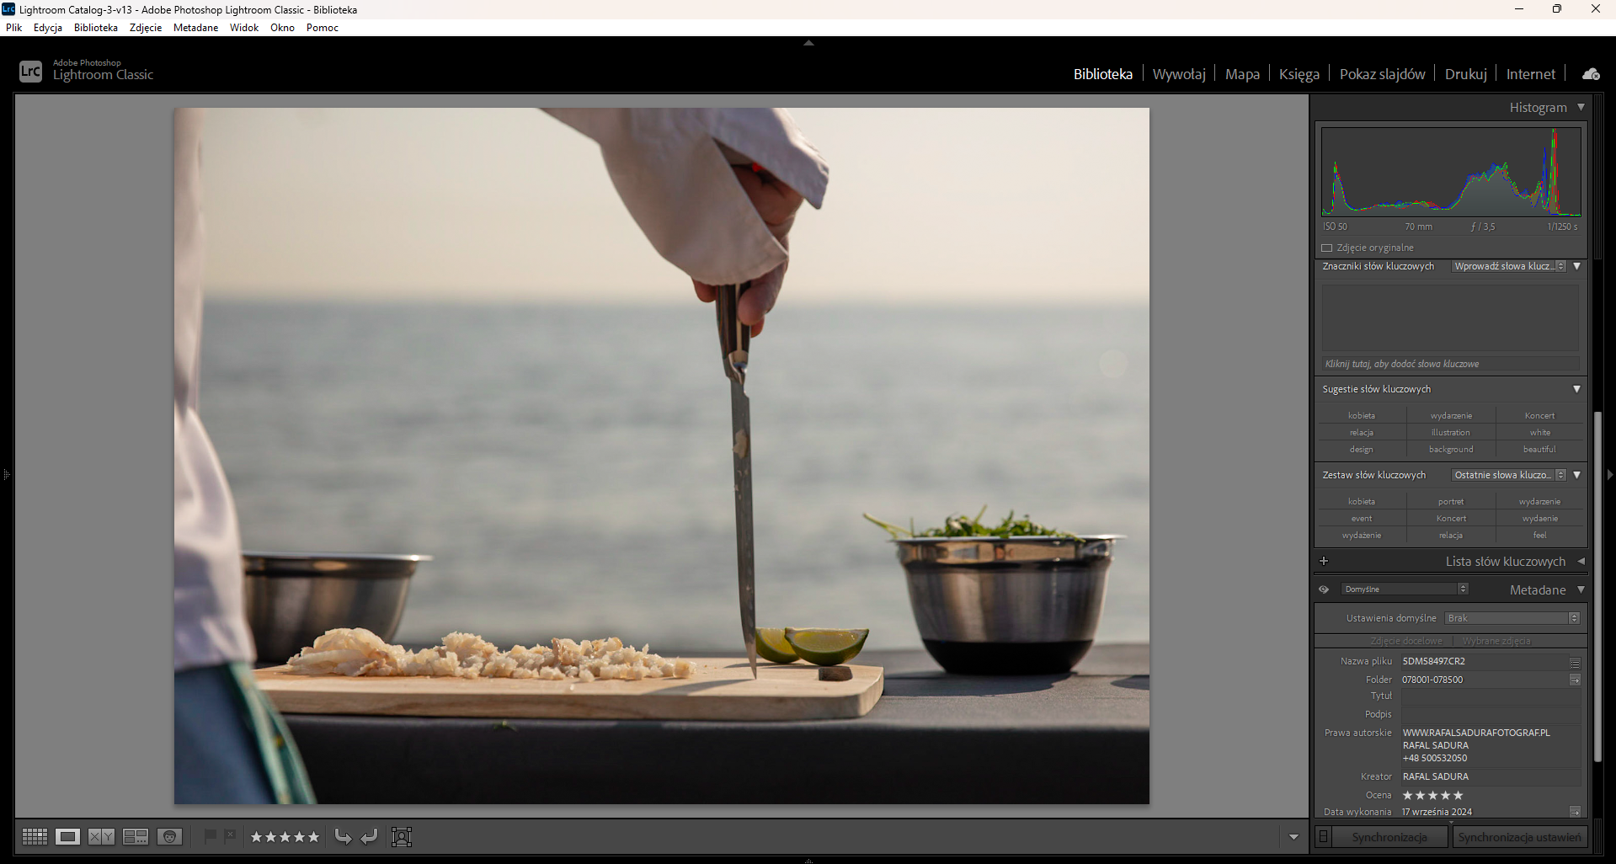
Task: Add keyword with plus icon in Lista słów kluczowych
Action: (1324, 561)
